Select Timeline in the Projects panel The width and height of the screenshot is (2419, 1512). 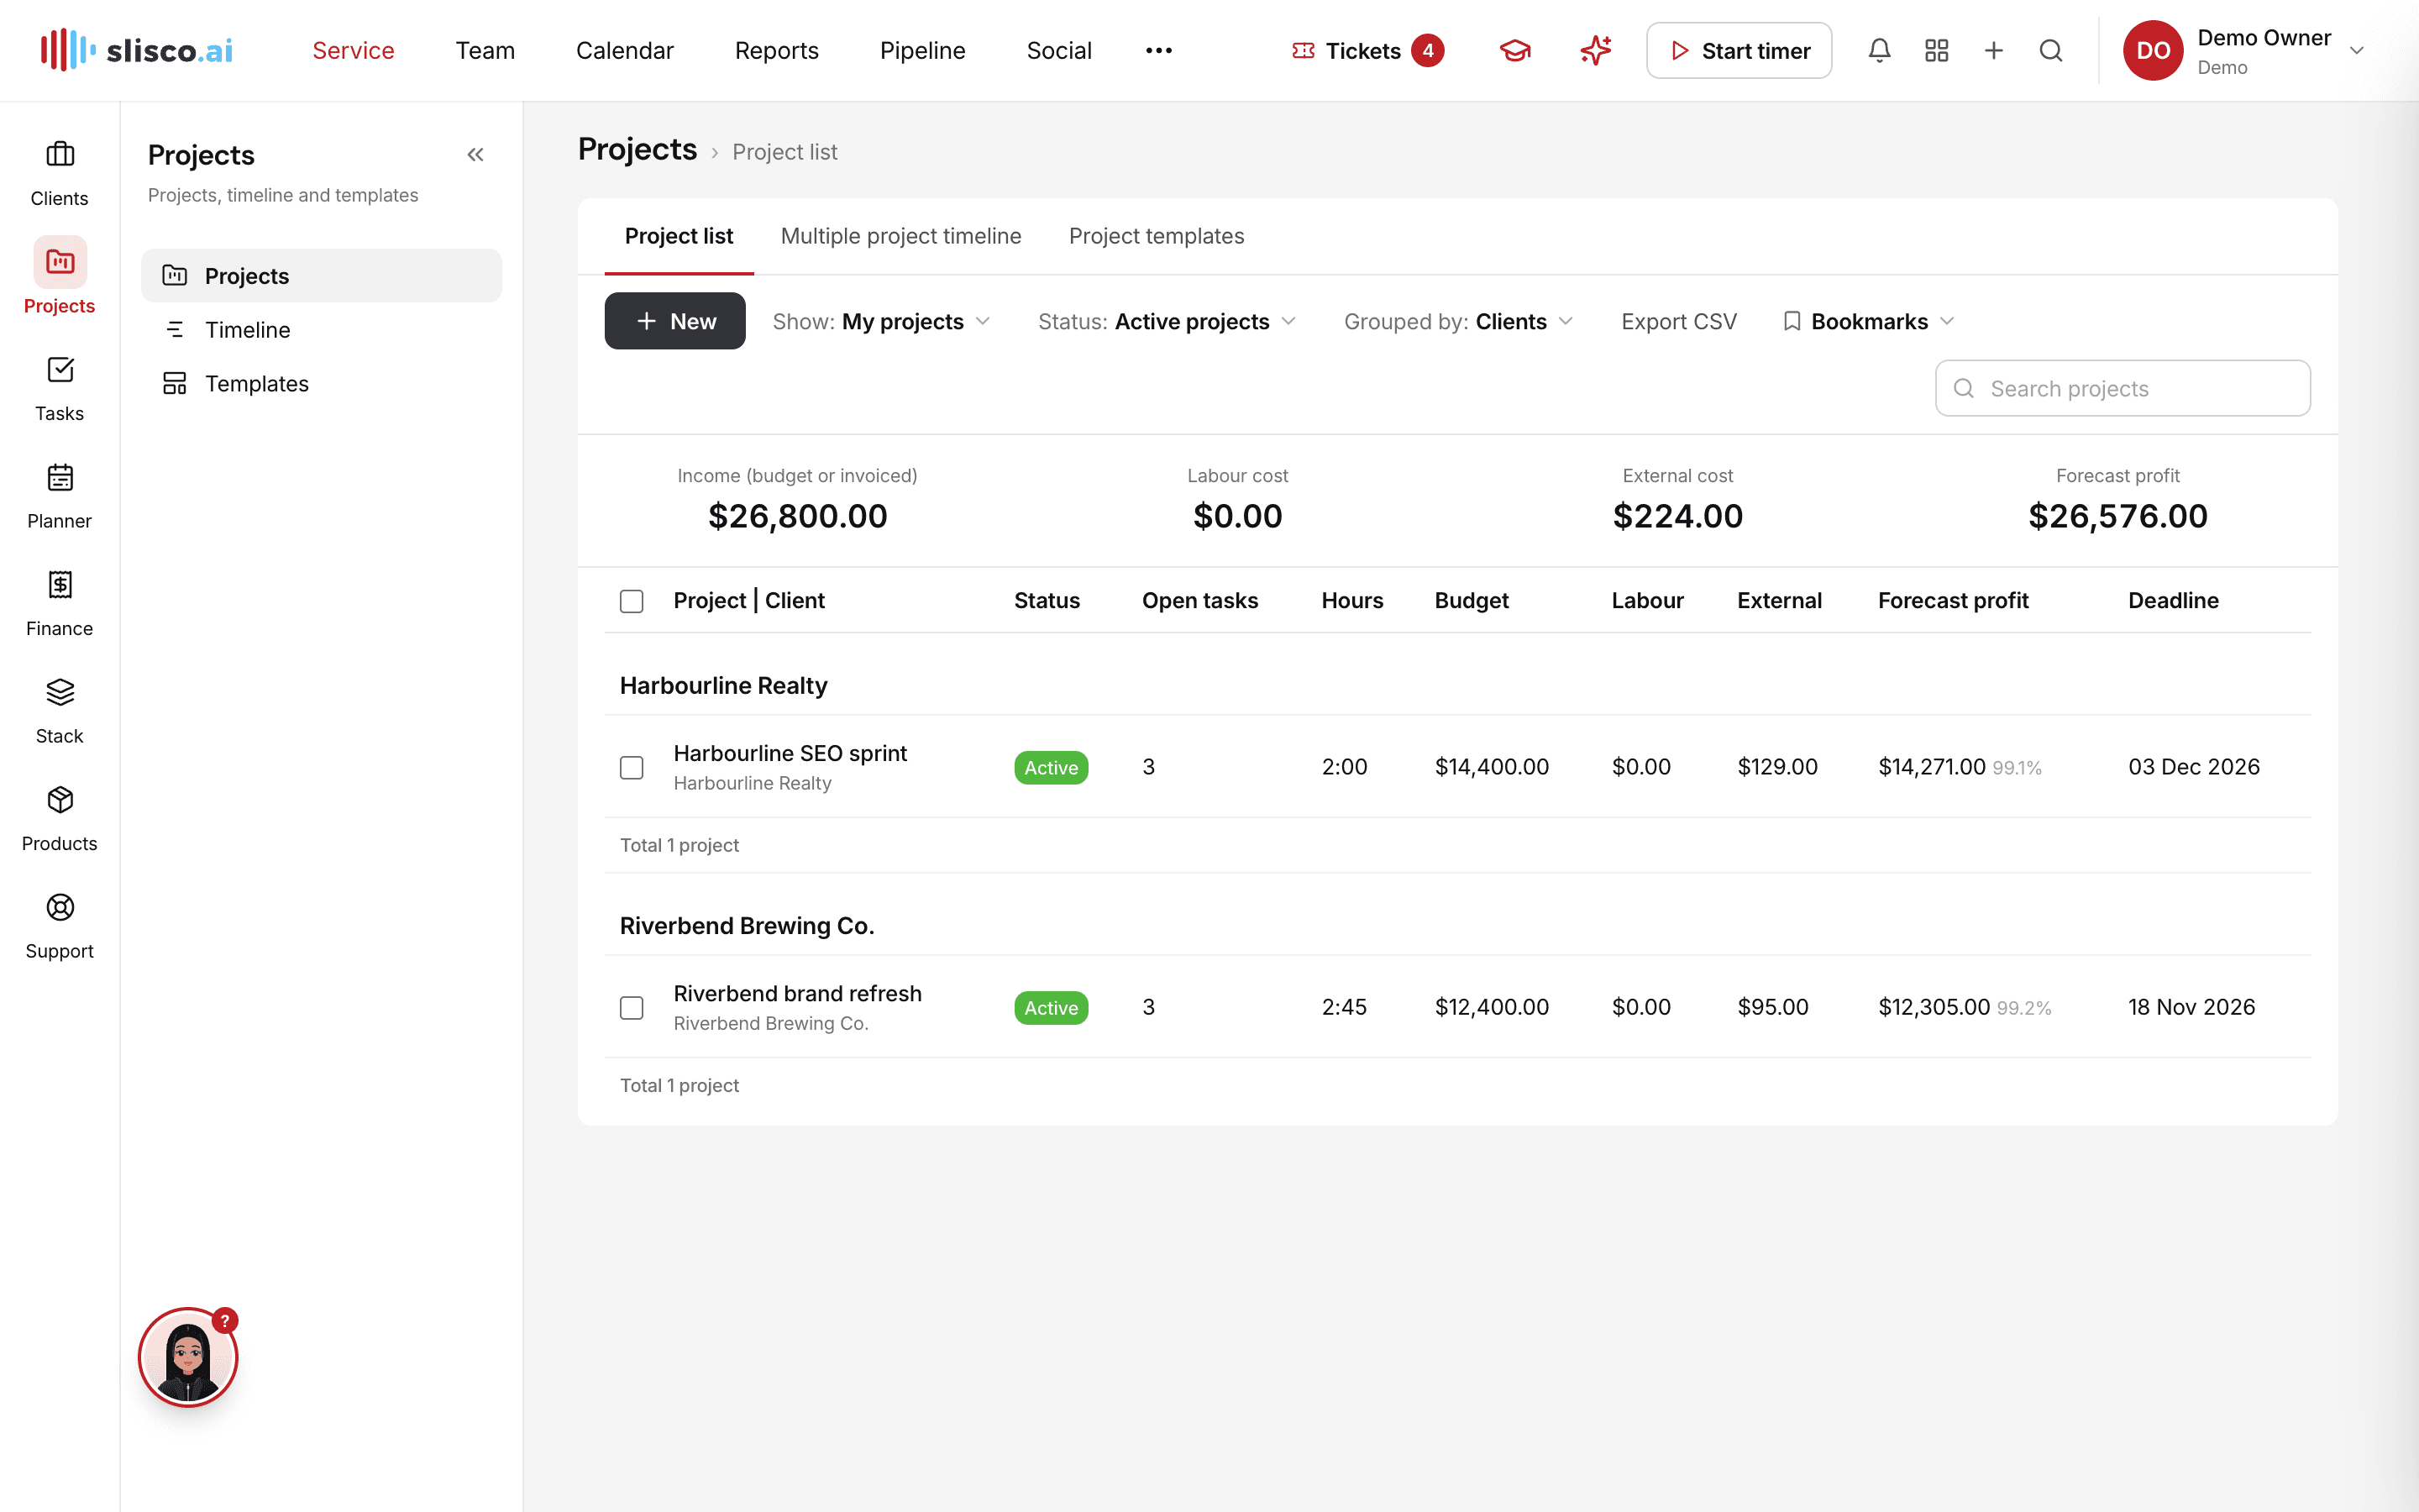coord(321,329)
